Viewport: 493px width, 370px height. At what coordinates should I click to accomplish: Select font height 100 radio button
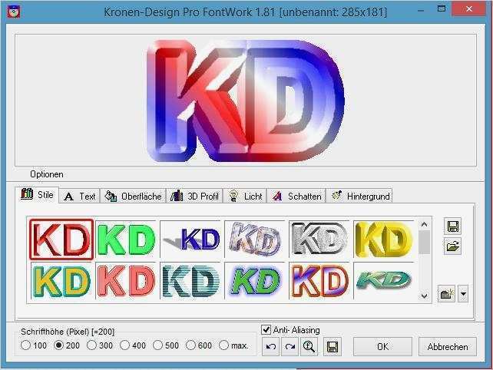(x=25, y=345)
